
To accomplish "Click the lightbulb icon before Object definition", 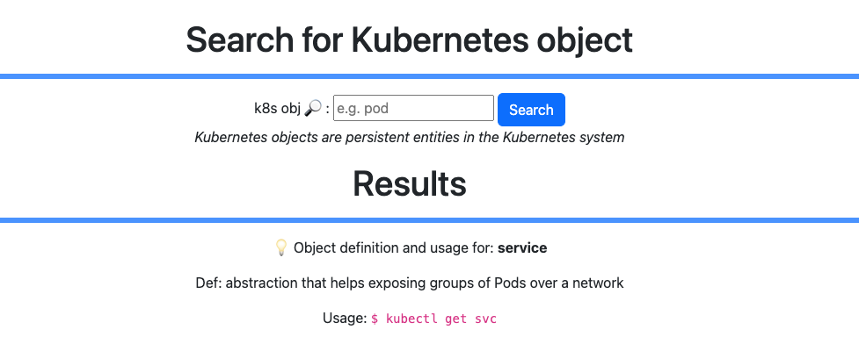I will pos(281,247).
